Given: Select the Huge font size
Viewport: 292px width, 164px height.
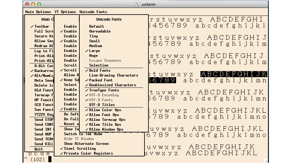Looking at the screenshot, I should (x=93, y=56).
